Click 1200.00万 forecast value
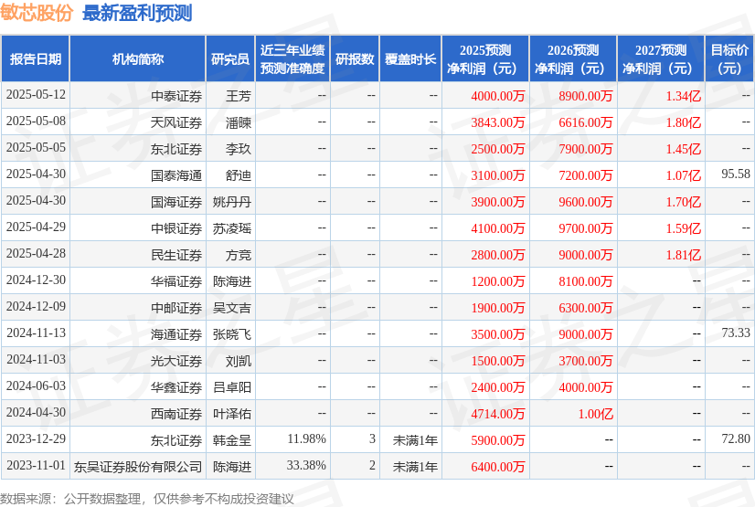 pyautogui.click(x=498, y=281)
